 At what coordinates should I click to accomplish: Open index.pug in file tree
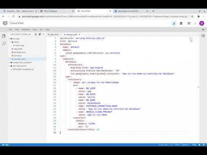coord(19,46)
